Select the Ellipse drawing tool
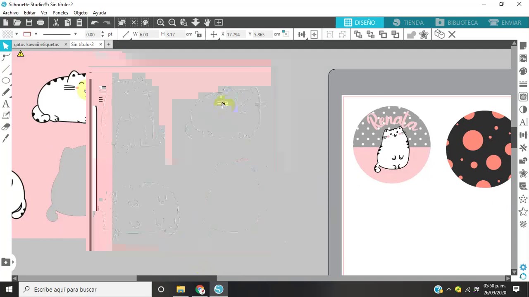Screen dimensions: 529x297 point(6,81)
